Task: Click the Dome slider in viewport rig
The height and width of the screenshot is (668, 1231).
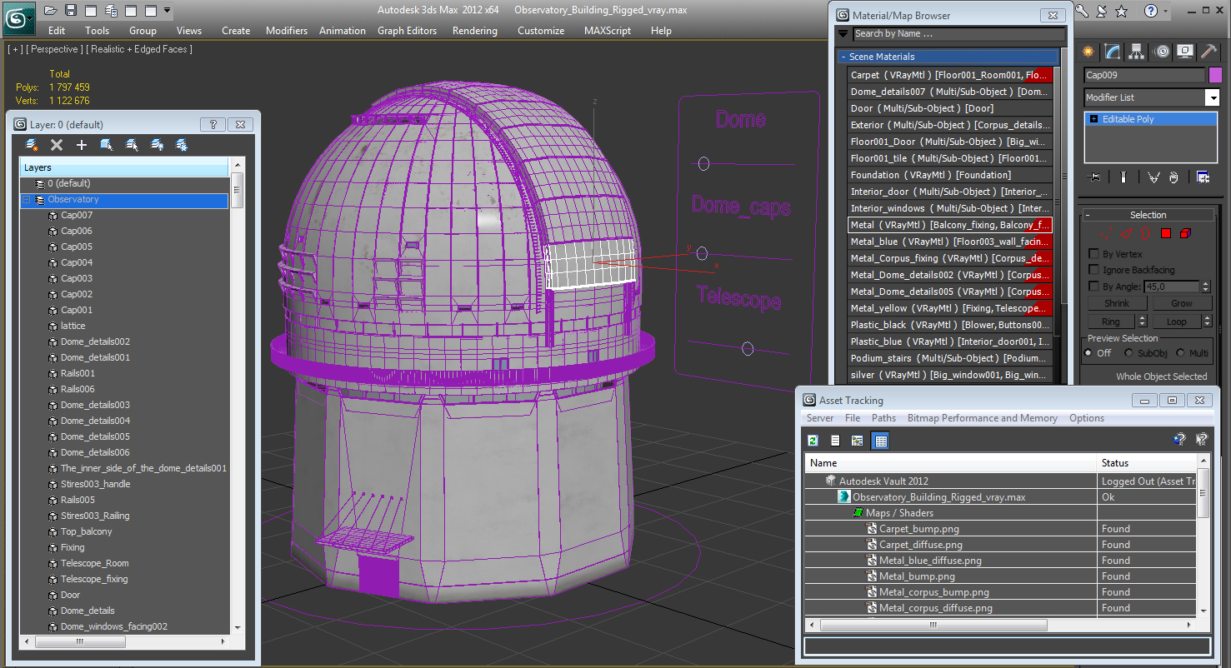Action: pyautogui.click(x=703, y=164)
